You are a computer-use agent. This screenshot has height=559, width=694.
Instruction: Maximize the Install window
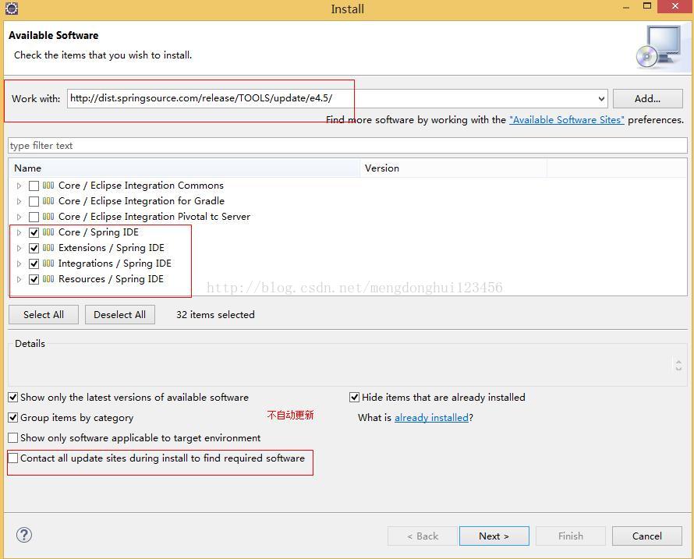click(646, 6)
